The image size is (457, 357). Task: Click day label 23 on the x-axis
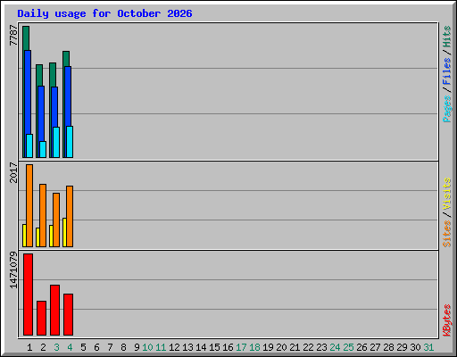click(321, 347)
